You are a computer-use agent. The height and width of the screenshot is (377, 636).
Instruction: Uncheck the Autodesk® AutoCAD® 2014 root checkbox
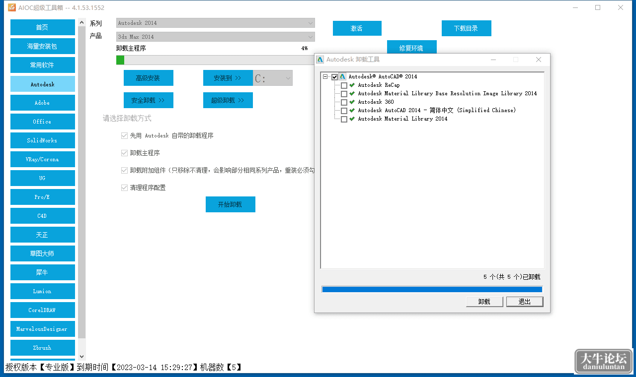[334, 77]
